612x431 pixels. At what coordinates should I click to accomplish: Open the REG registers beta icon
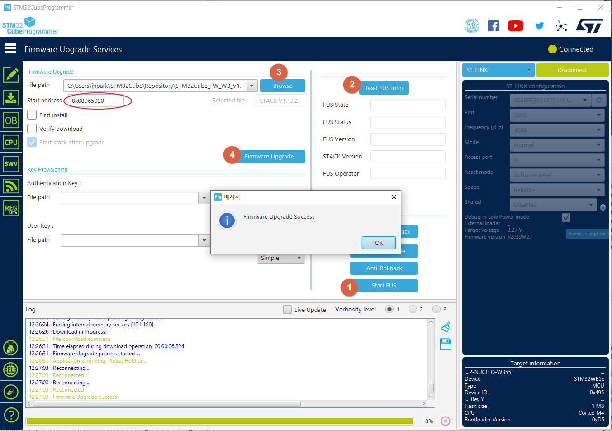point(11,208)
